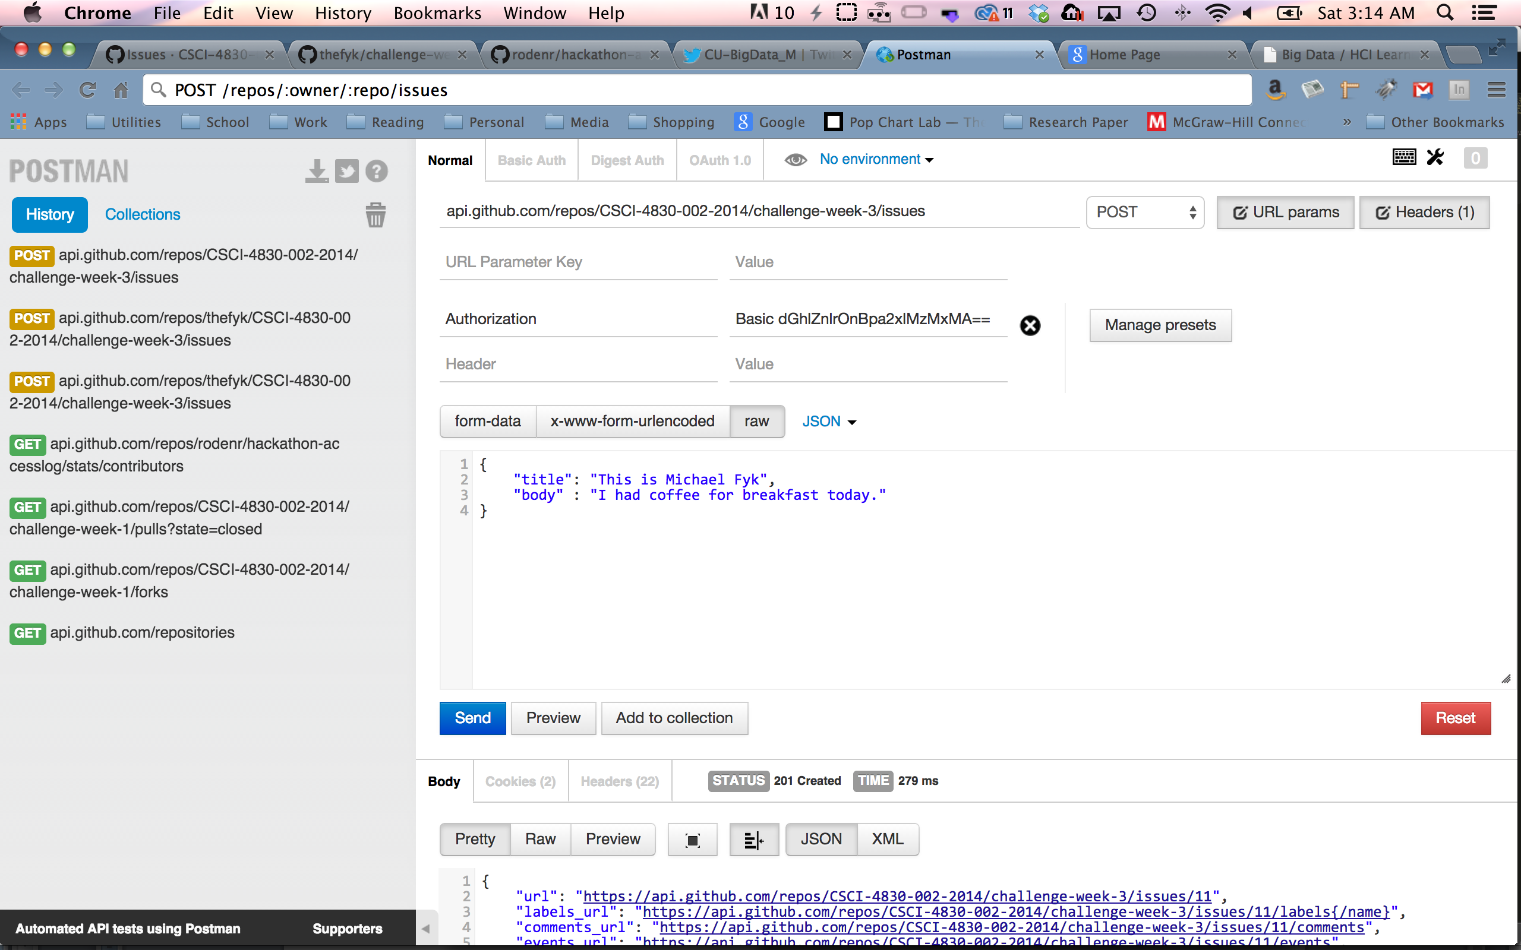Switch to the Basic Auth tab
The width and height of the screenshot is (1521, 950).
(531, 160)
